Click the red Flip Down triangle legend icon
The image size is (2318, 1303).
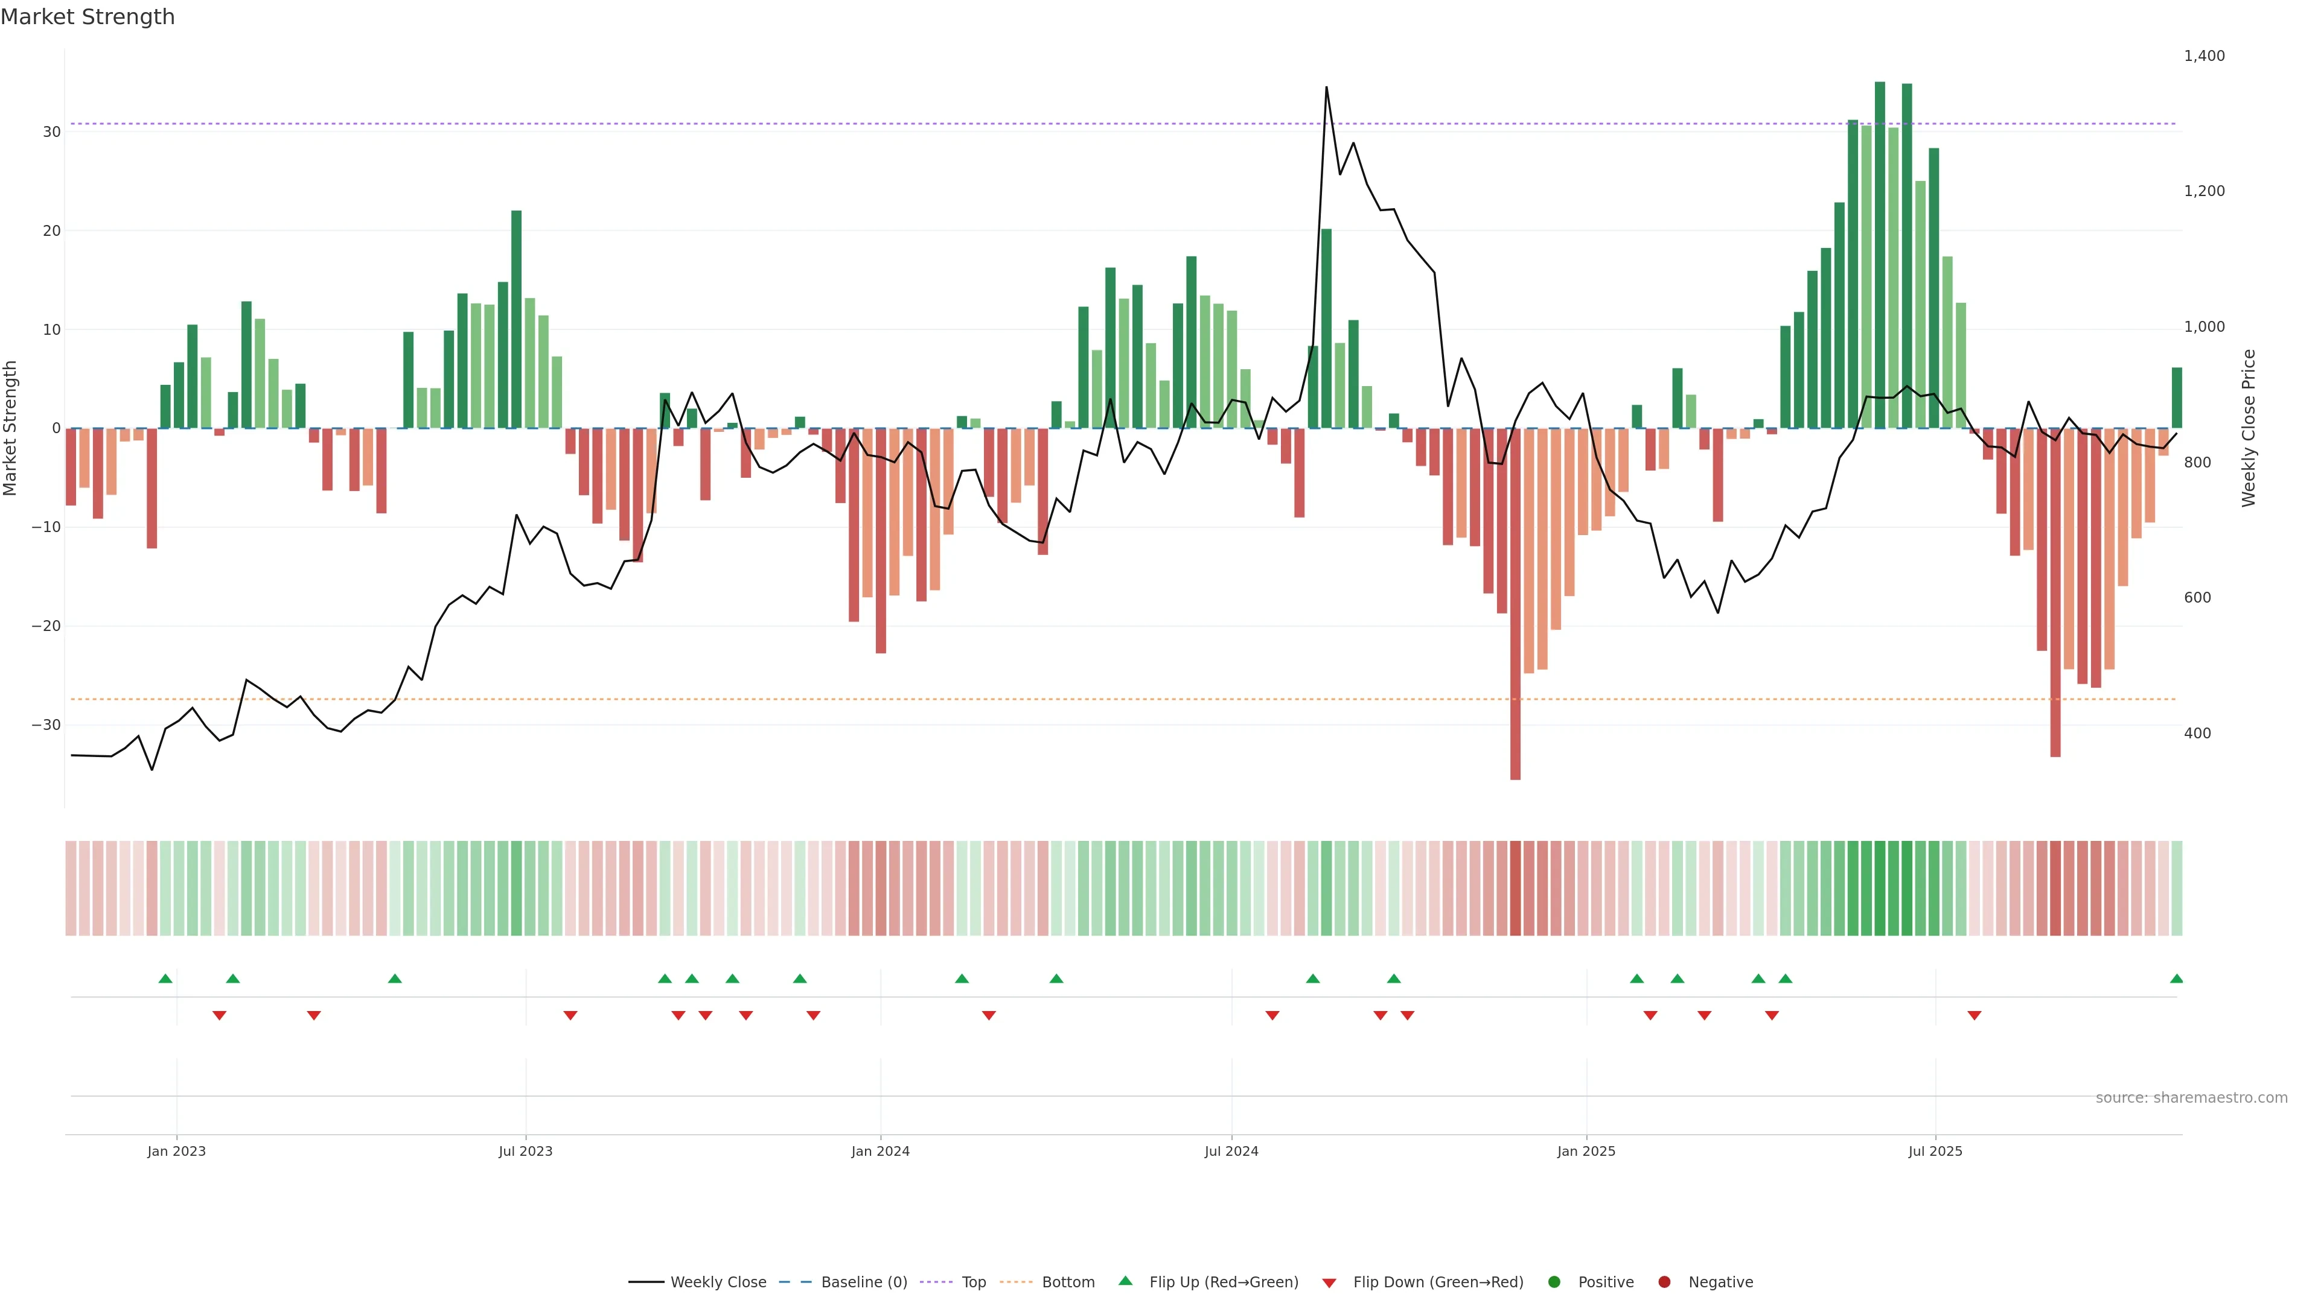coord(1328,1282)
